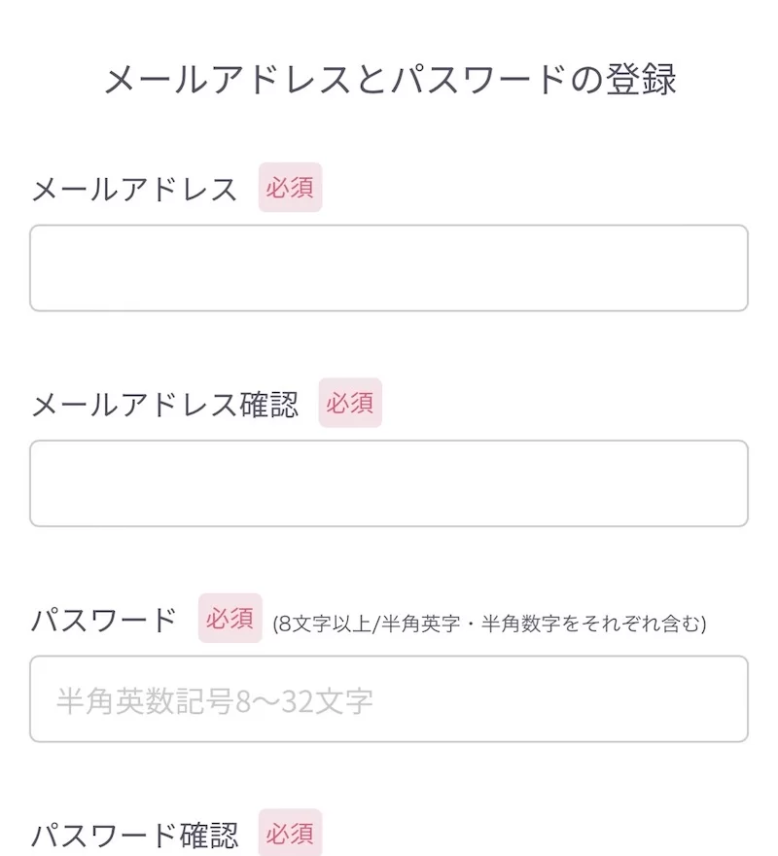Click 確認 in the パスワード確認 label
Image resolution: width=778 pixels, height=856 pixels.
[209, 835]
